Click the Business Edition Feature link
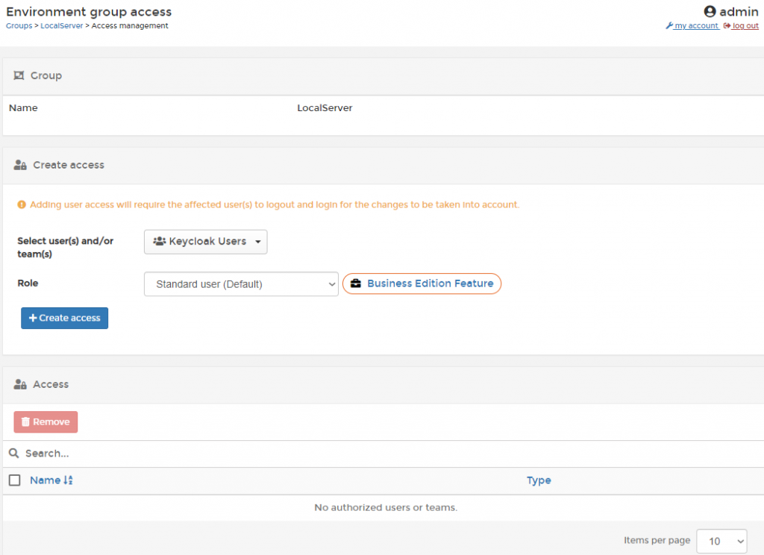Image resolution: width=764 pixels, height=555 pixels. (x=430, y=283)
